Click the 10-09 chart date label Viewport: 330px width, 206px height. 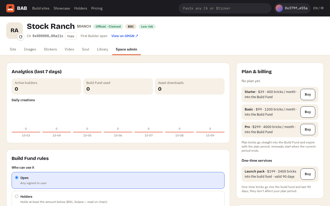click(x=210, y=135)
